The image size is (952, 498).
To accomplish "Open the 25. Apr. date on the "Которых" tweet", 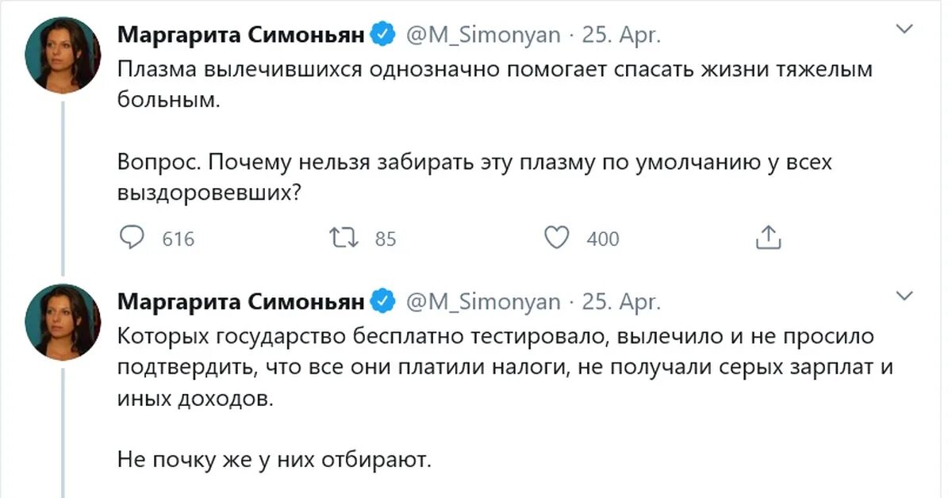I will click(x=621, y=302).
